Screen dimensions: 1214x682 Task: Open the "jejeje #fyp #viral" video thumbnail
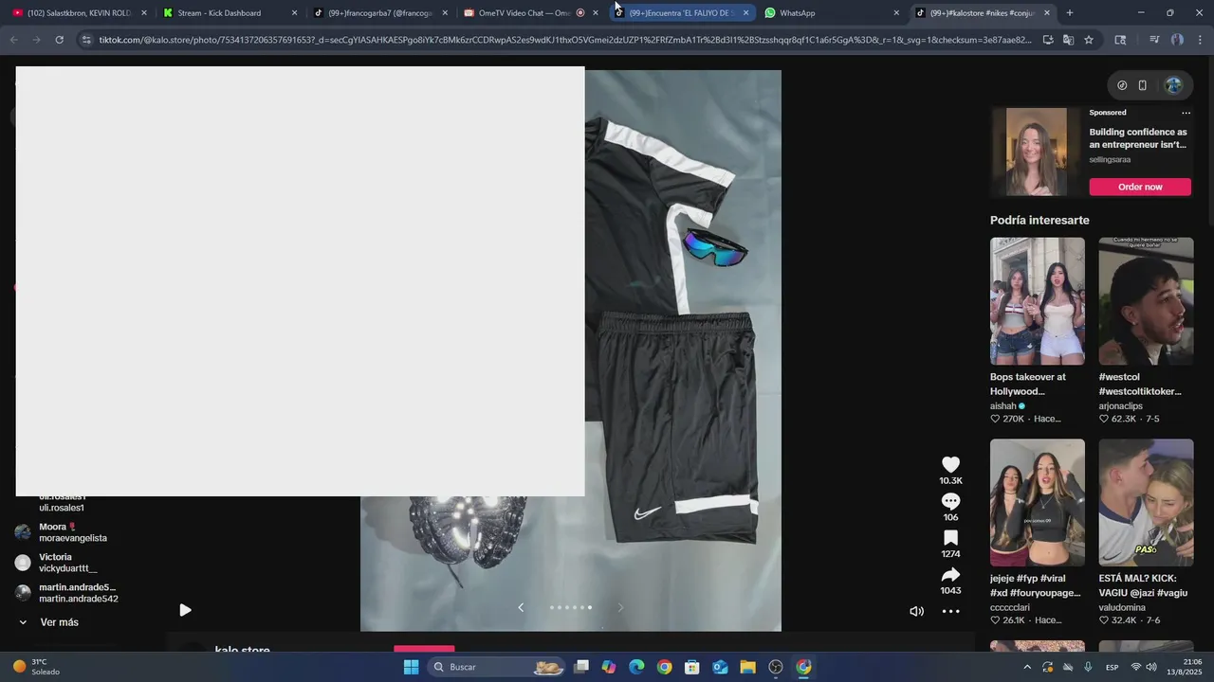click(x=1038, y=502)
